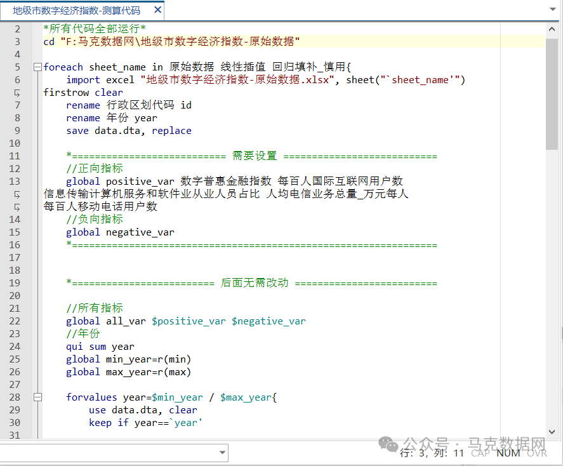Click the //年份 comment
563x466 pixels.
click(x=83, y=333)
